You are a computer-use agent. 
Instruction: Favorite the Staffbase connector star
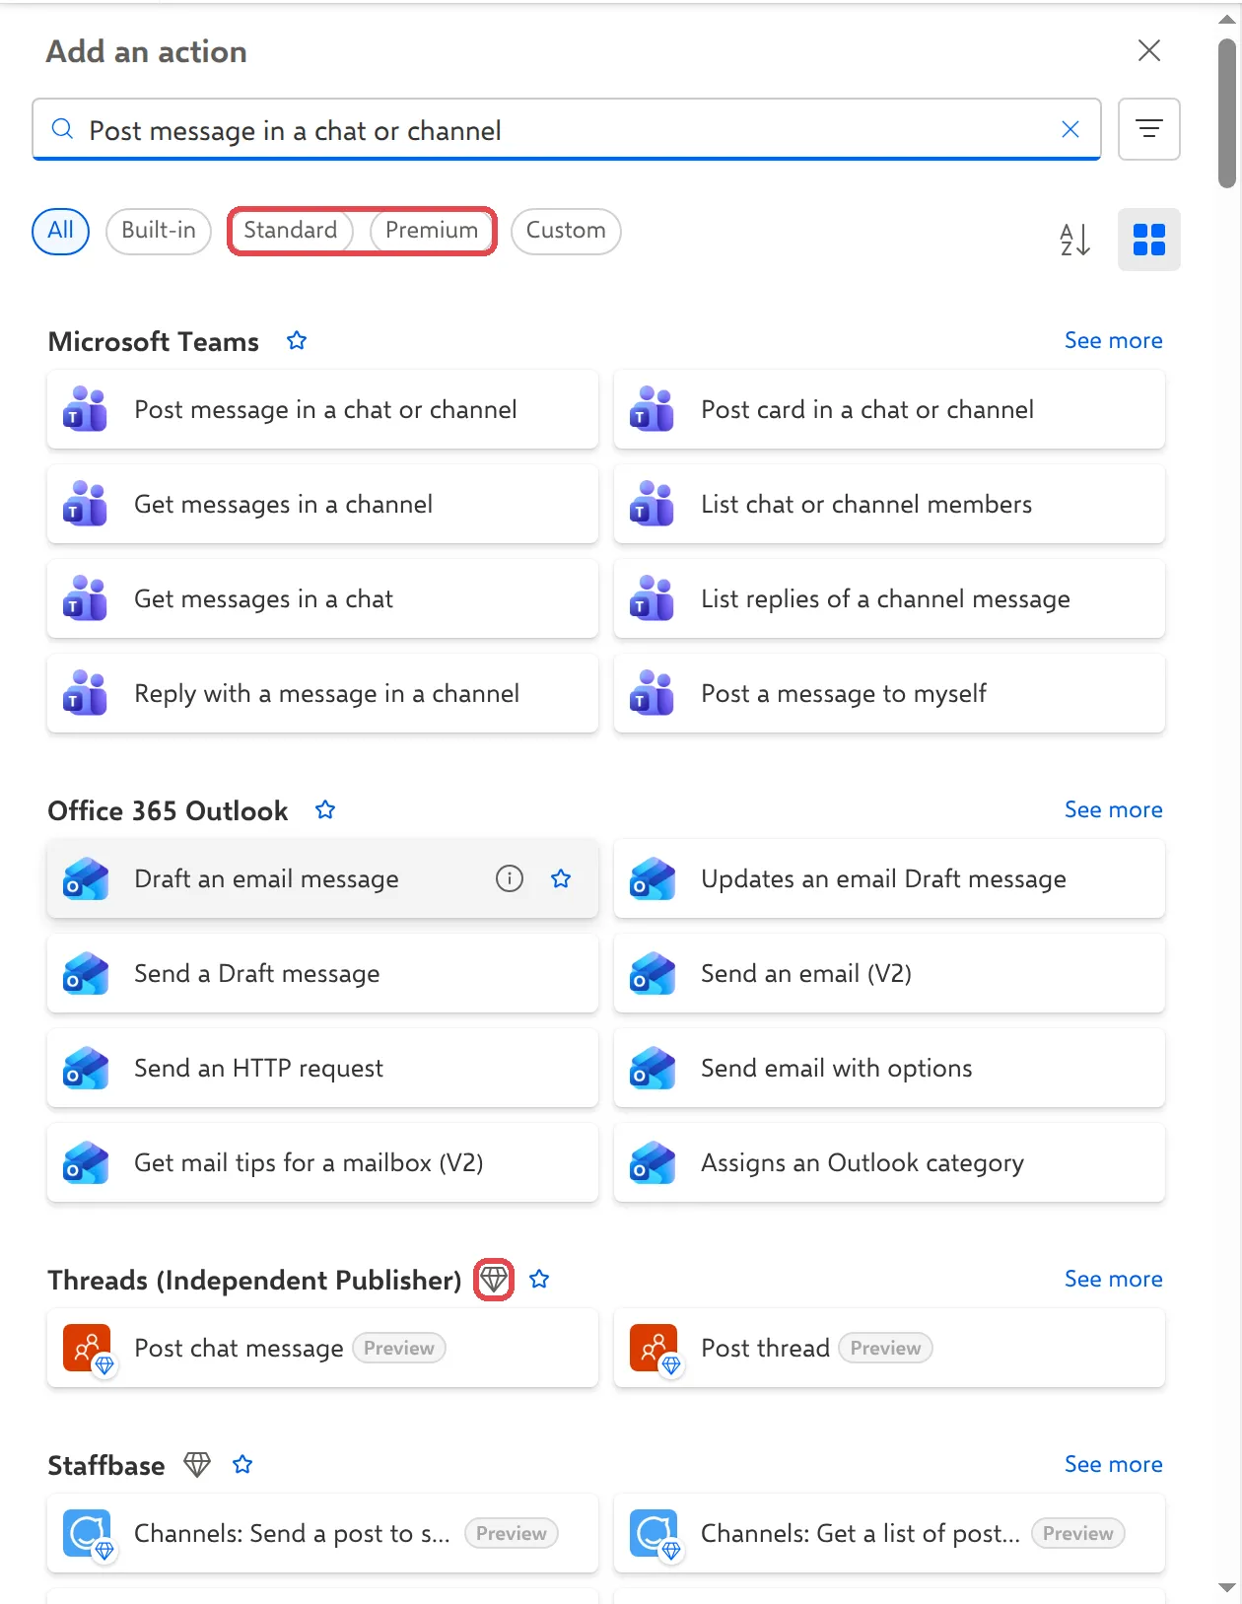coord(242,1465)
